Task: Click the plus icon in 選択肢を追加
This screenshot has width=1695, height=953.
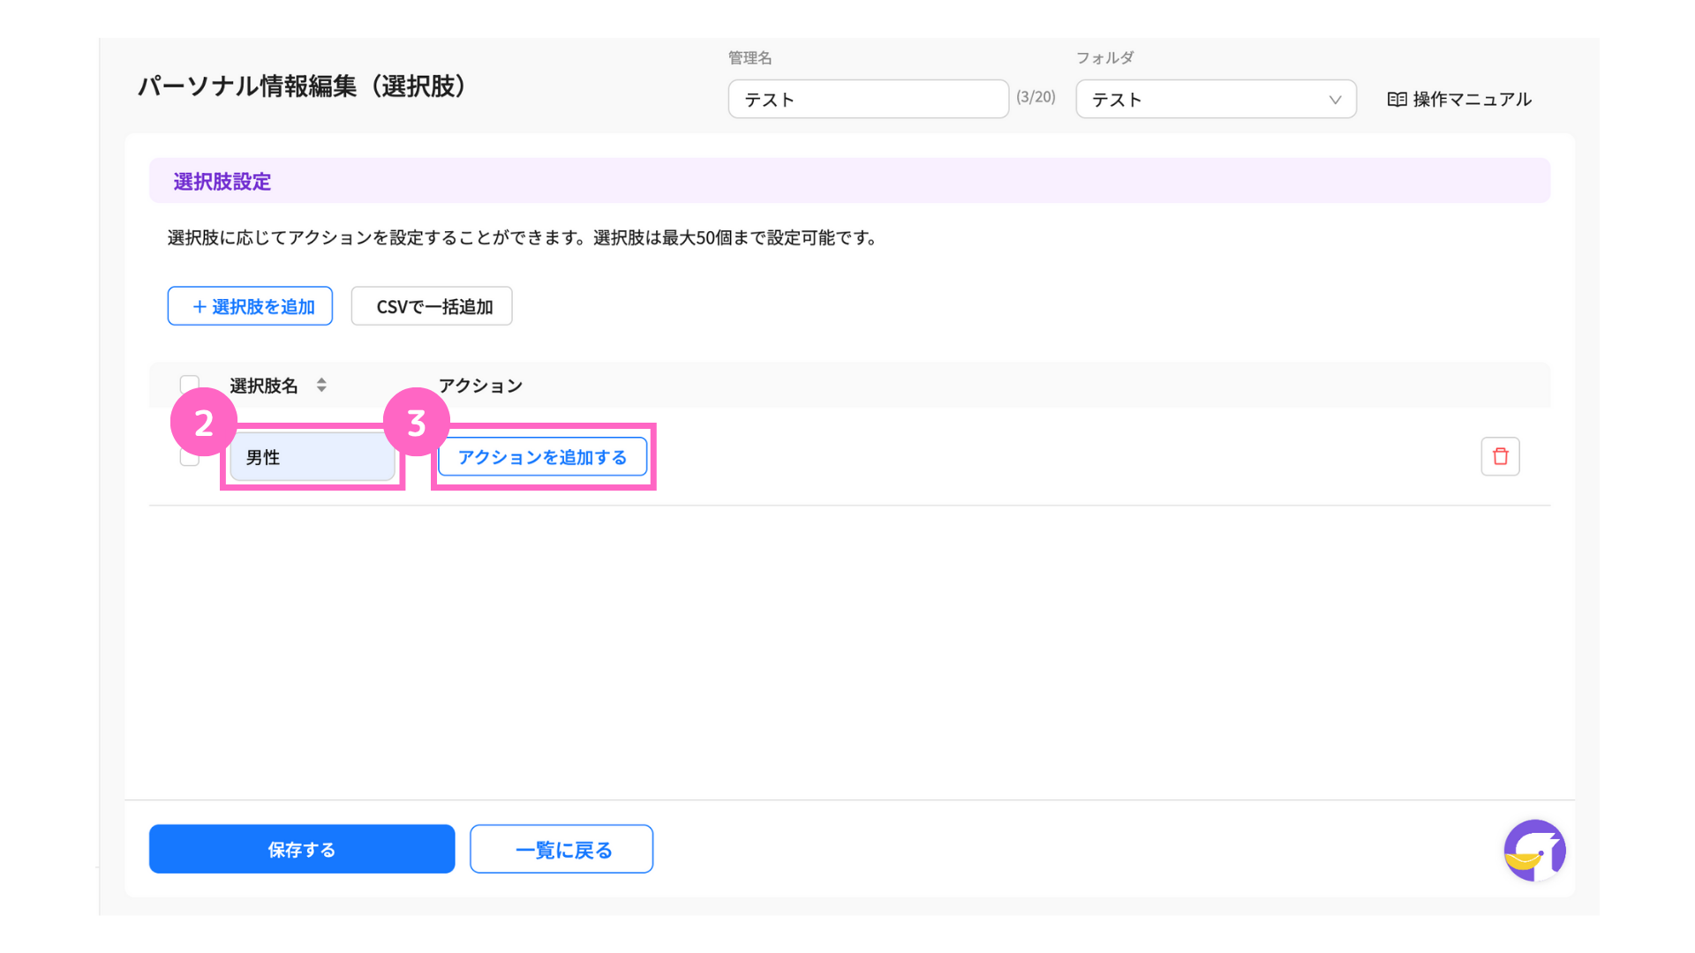Action: (x=200, y=307)
